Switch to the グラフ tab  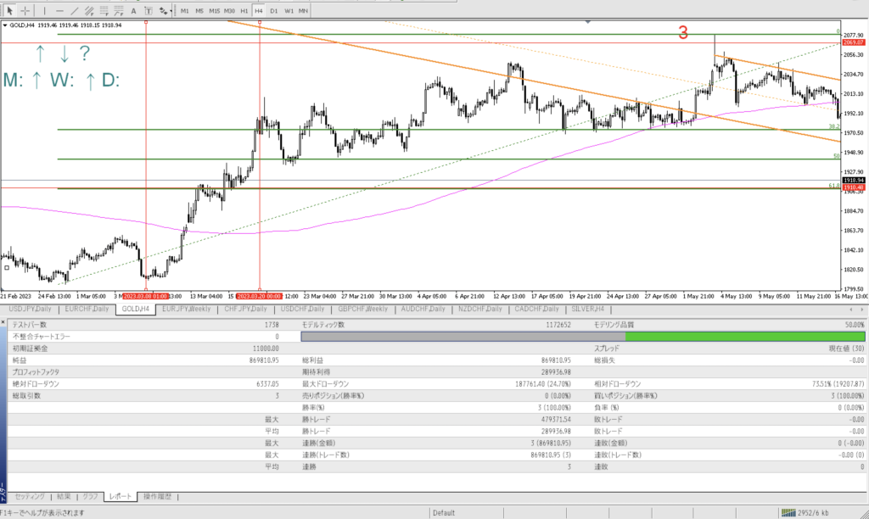[91, 496]
